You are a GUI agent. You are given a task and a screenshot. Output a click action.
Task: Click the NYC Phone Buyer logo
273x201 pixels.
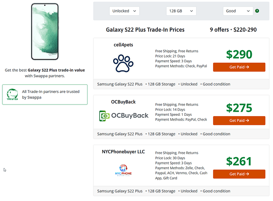point(123,170)
